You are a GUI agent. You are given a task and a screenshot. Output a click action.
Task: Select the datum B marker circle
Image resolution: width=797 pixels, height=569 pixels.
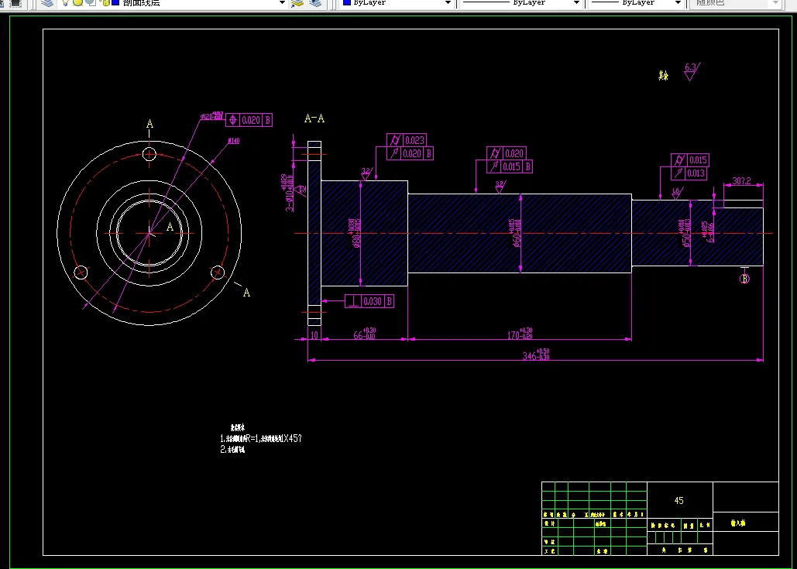pyautogui.click(x=744, y=279)
